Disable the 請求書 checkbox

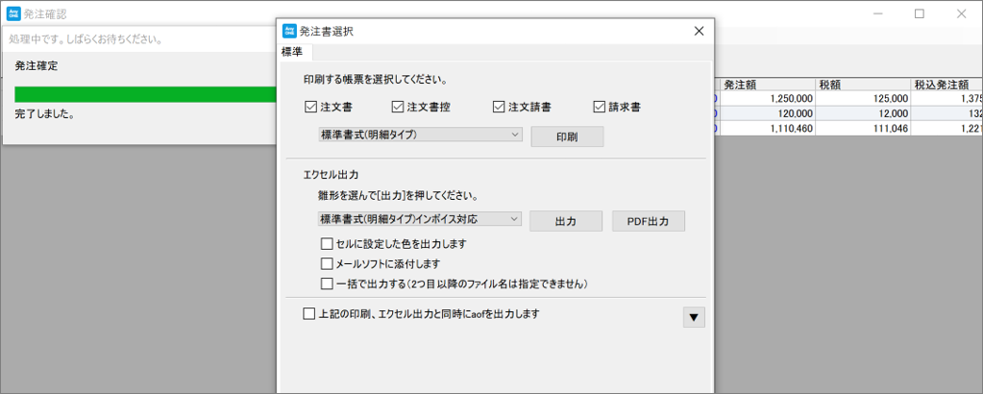pyautogui.click(x=600, y=107)
